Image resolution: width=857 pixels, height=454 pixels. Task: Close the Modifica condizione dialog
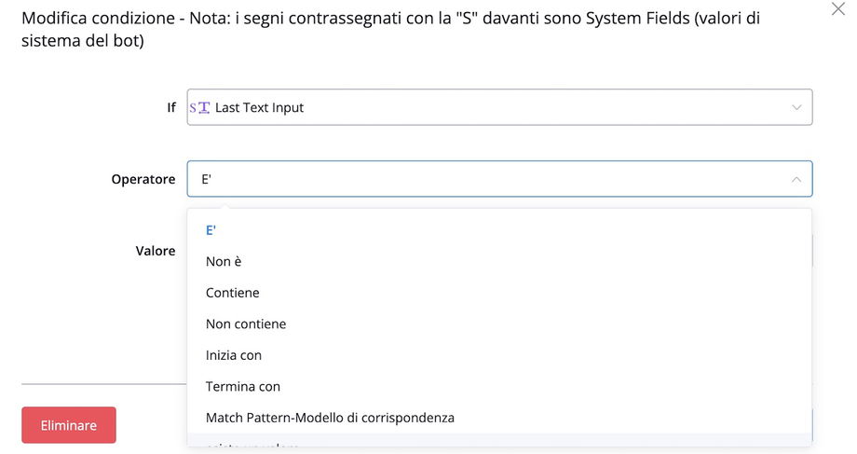pos(837,8)
